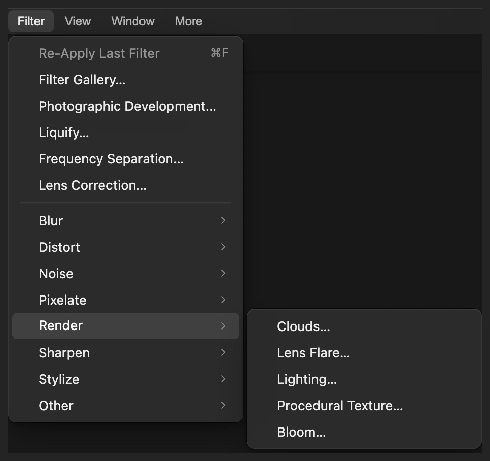Open Lens Correction filter

click(x=126, y=185)
